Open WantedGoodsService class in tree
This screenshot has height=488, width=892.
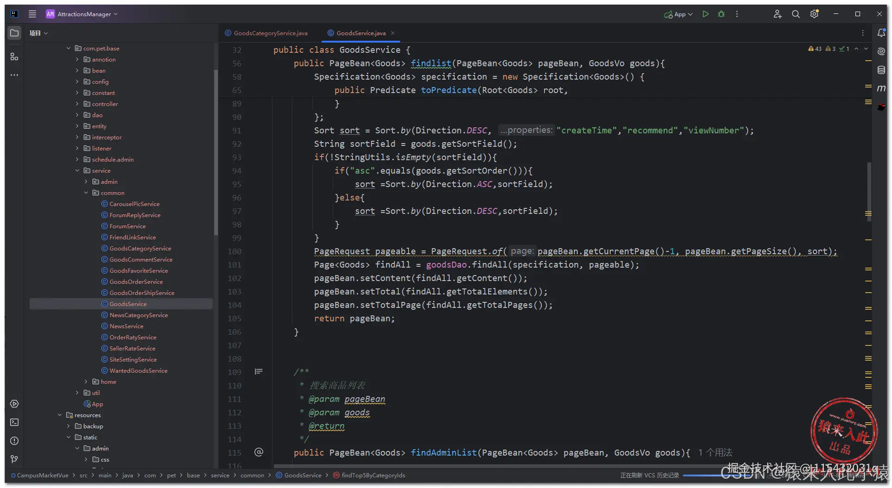point(138,370)
